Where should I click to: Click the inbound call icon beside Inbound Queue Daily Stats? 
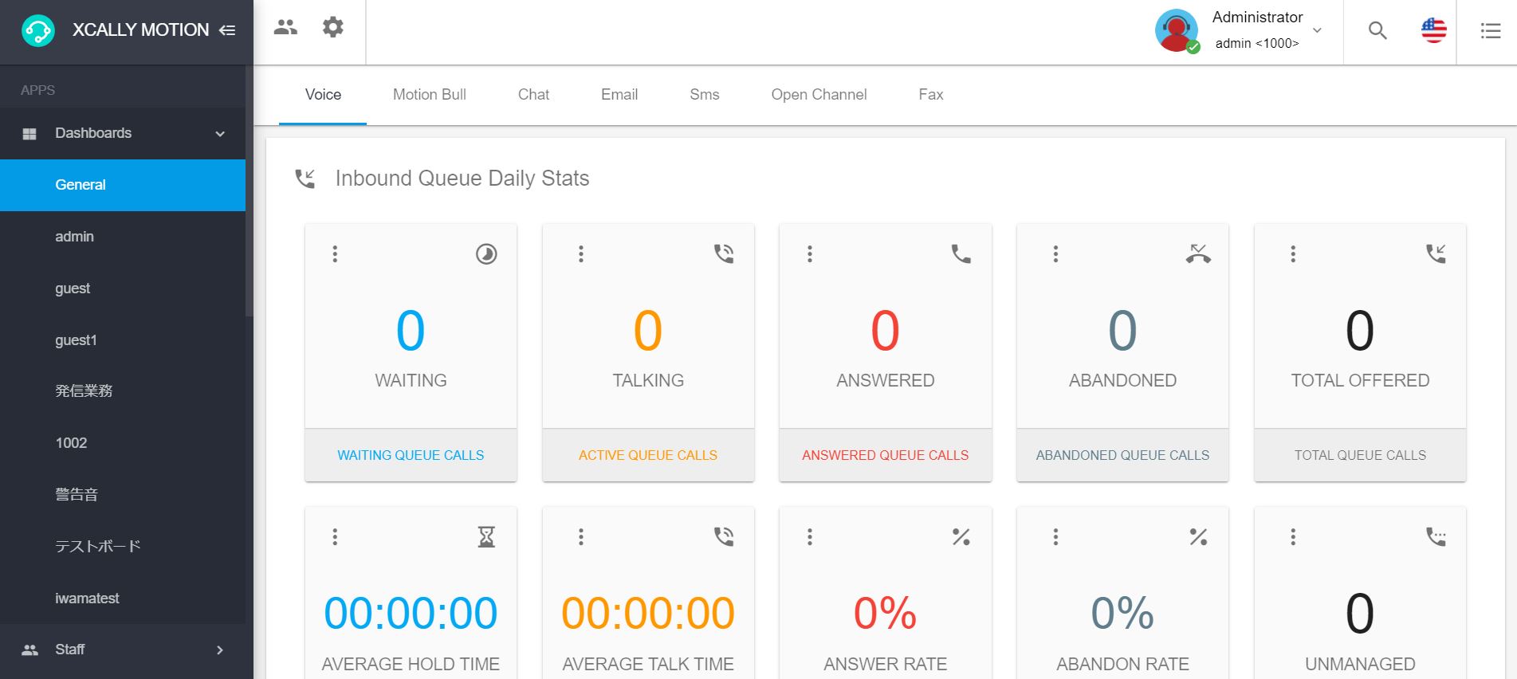click(x=305, y=179)
